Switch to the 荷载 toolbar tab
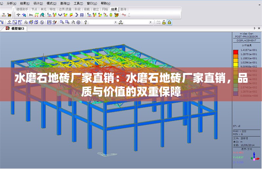The width and height of the screenshot is (262, 169). (87, 9)
